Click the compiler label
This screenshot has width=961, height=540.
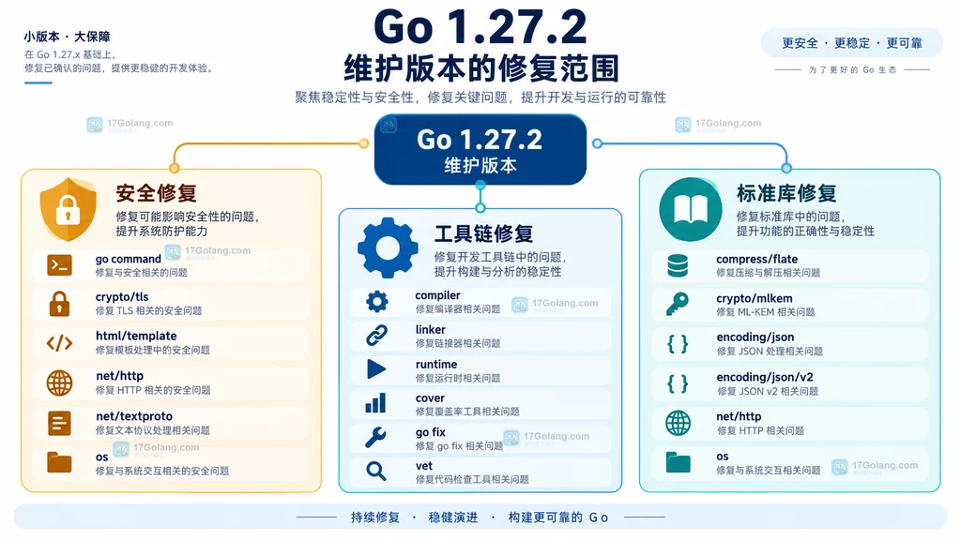pyautogui.click(x=437, y=295)
